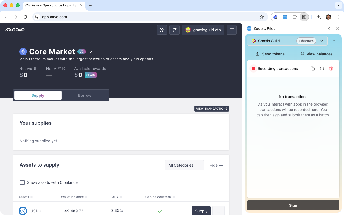Enable Show assets with 0 balance
Image resolution: width=344 pixels, height=215 pixels.
(x=22, y=182)
